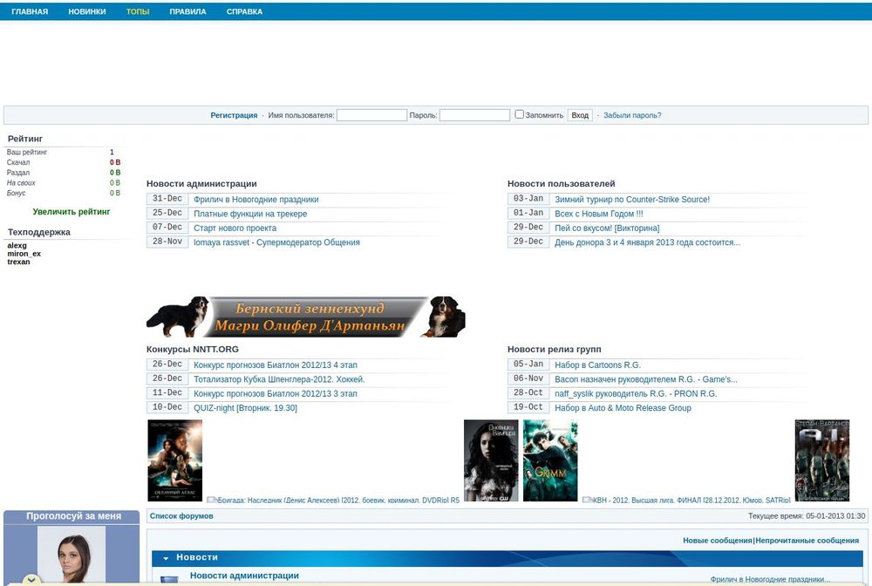Viewport: 872px width, 586px height.
Task: Click the Облачный атлас movie poster
Action: [x=175, y=460]
